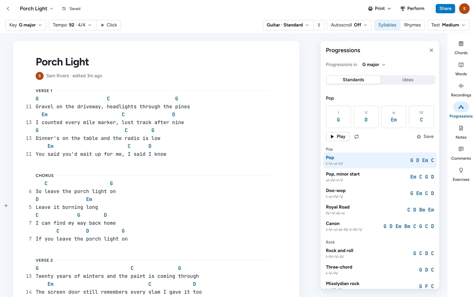Click the vi Em chord card
The height and width of the screenshot is (297, 475).
pyautogui.click(x=394, y=117)
